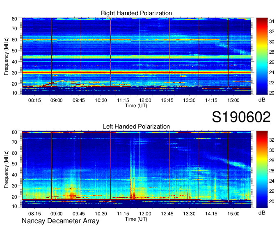Click the 09:45 tick under Right Handed plot
The height and width of the screenshot is (226, 279).
point(79,100)
